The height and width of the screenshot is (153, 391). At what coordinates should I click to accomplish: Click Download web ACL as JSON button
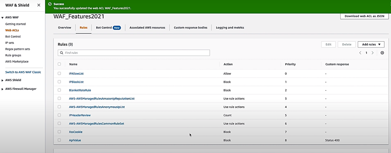click(x=365, y=16)
